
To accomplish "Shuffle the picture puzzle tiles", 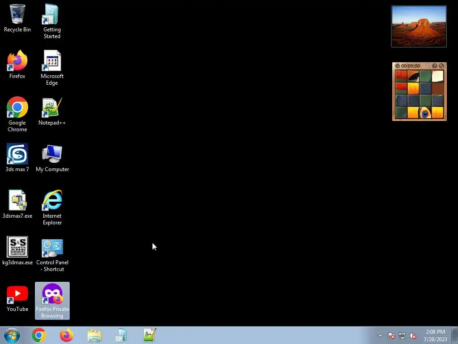I will coord(441,66).
